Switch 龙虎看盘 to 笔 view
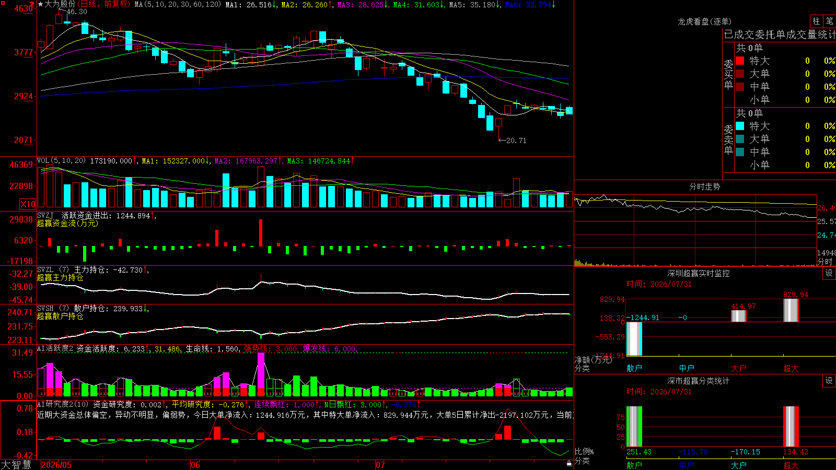The height and width of the screenshot is (470, 836). click(x=830, y=21)
